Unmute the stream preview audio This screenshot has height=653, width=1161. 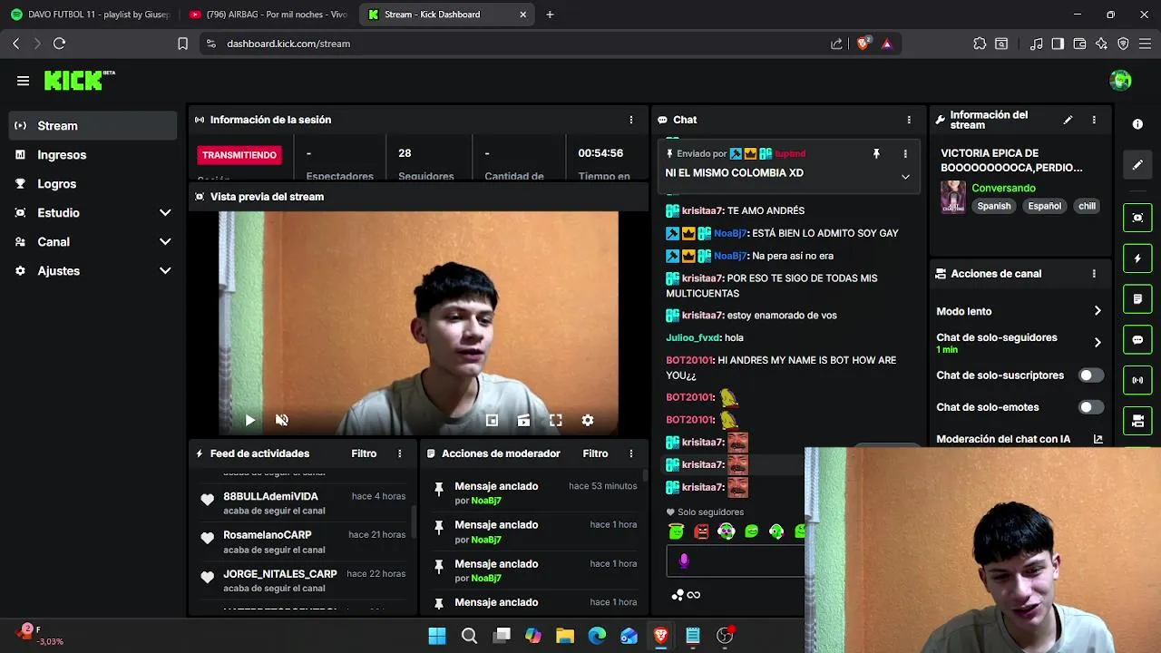coord(282,420)
